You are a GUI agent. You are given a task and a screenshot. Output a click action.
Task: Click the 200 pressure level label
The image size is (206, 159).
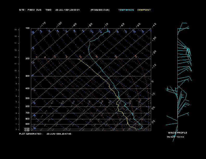28,59
